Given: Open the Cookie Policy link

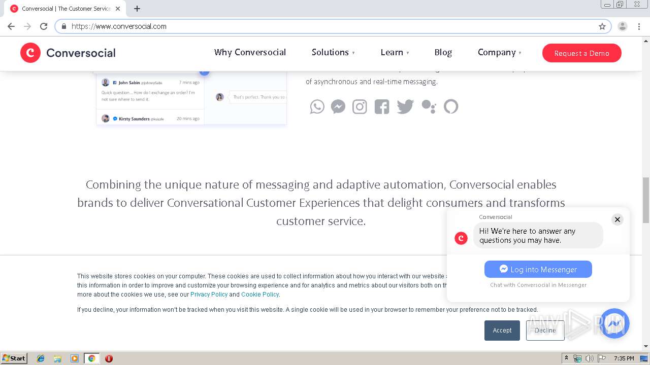Looking at the screenshot, I should 260,295.
